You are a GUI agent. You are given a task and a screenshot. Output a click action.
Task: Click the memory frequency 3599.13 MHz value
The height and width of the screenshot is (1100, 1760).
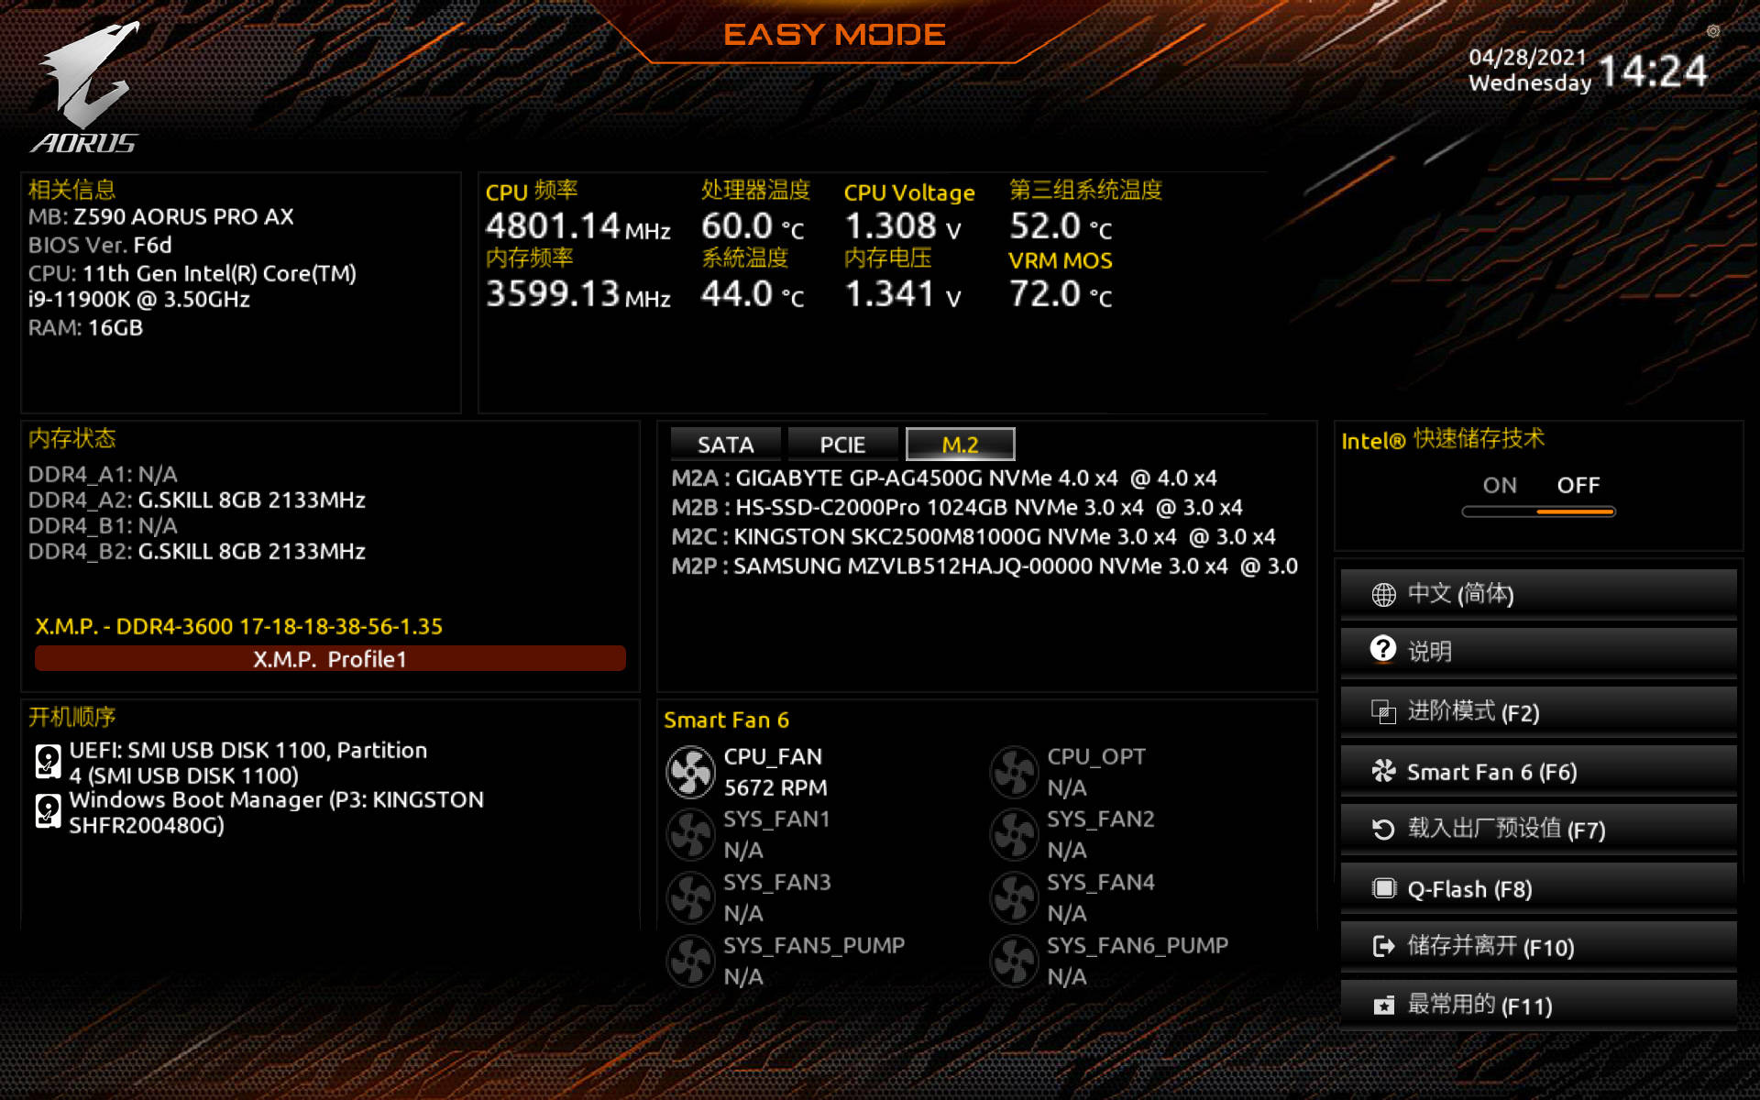578,293
